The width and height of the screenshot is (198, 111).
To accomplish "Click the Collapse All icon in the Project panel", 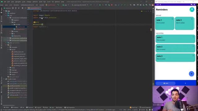I will click(x=19, y=8).
